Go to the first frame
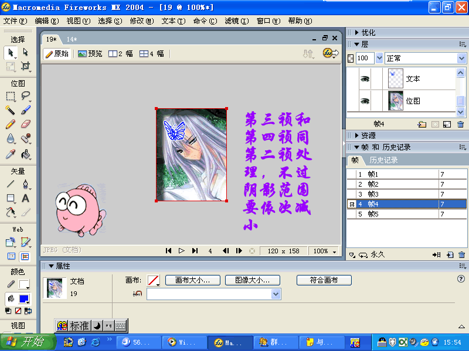 [x=168, y=251]
